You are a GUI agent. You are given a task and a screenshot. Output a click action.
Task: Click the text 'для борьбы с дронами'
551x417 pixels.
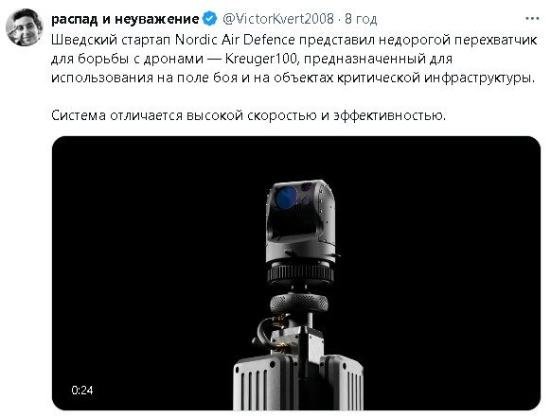[127, 59]
